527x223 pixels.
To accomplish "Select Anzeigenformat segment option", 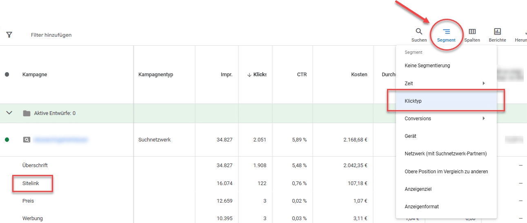I will coord(446,207).
